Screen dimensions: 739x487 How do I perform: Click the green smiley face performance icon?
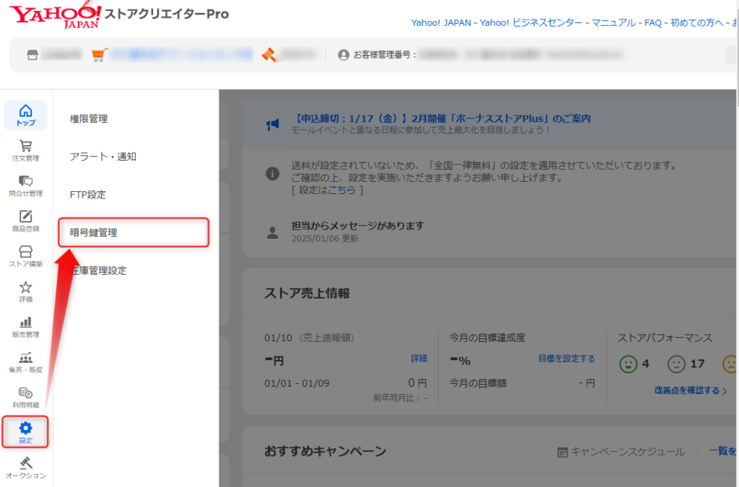pos(629,364)
